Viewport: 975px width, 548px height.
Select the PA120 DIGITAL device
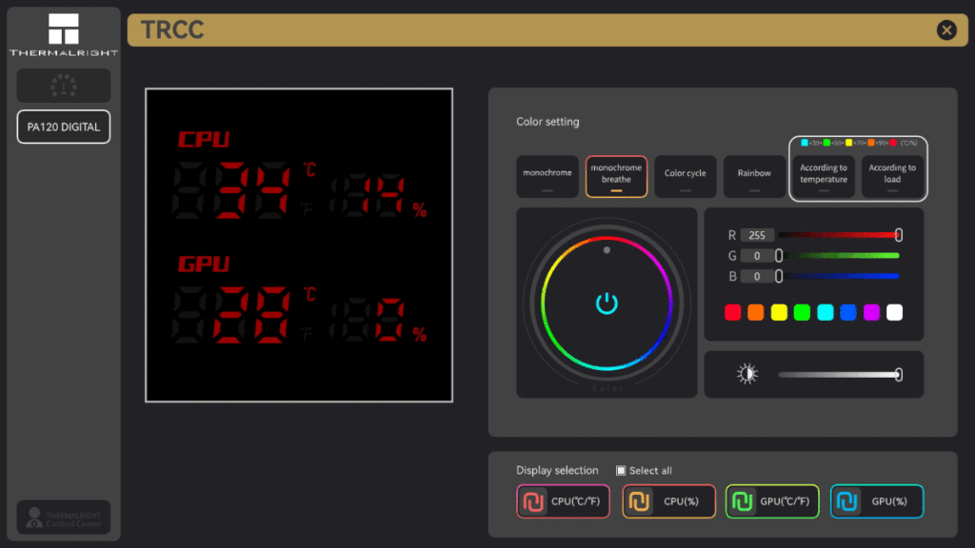[x=64, y=127]
